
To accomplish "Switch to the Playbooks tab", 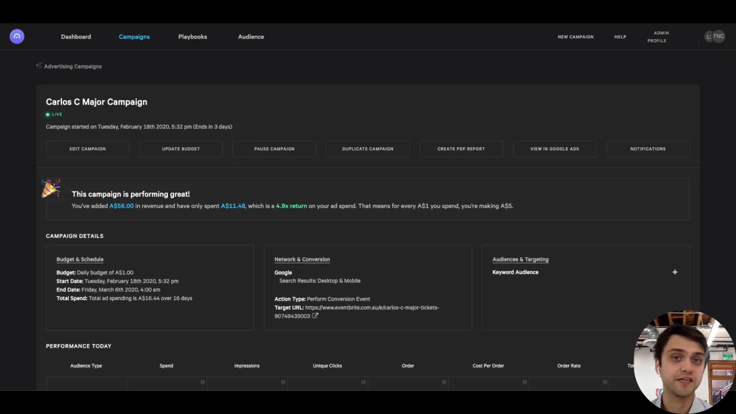I will (x=193, y=37).
